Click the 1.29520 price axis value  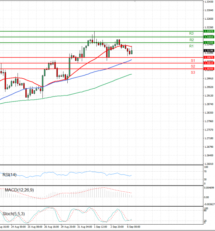point(209,87)
